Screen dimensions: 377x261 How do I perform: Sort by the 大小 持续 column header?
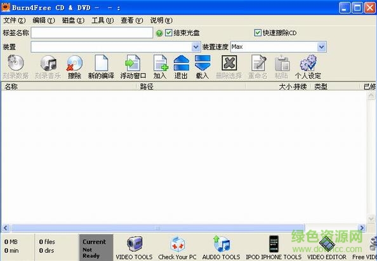[x=278, y=86]
